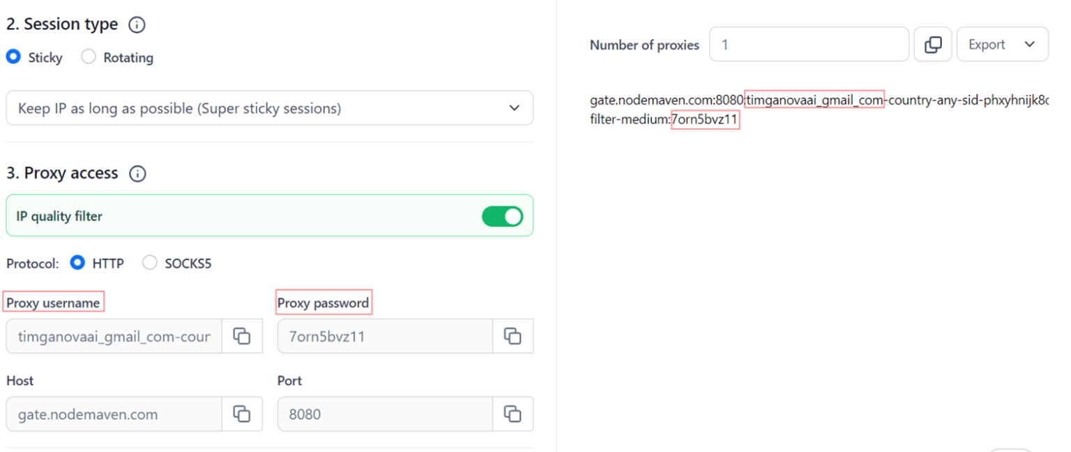Copy the host gate.nodemaven.com with copy icon
The image size is (1071, 452).
point(242,414)
